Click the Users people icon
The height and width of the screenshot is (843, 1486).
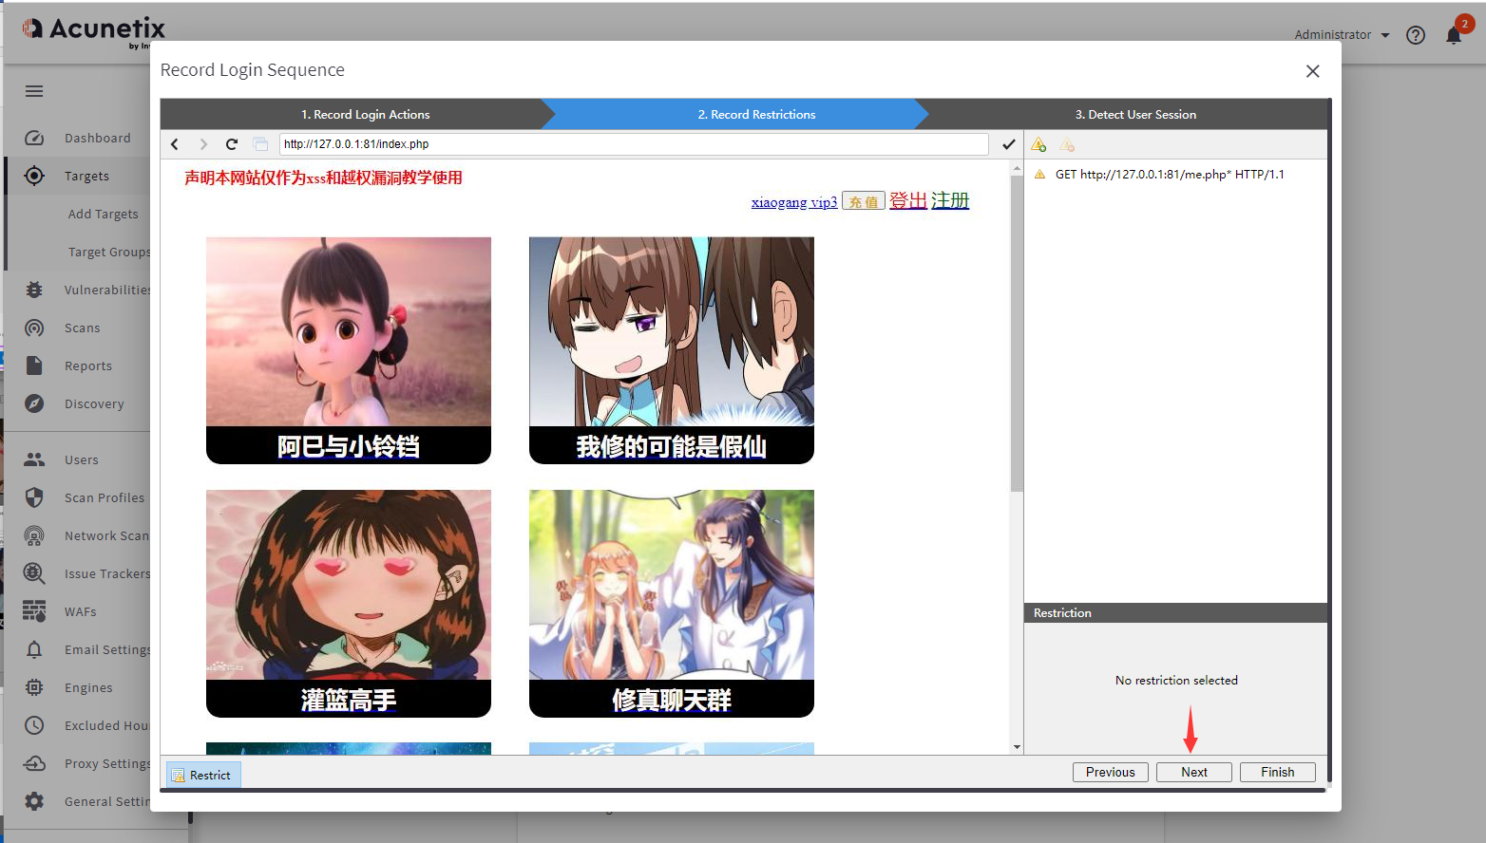point(34,459)
